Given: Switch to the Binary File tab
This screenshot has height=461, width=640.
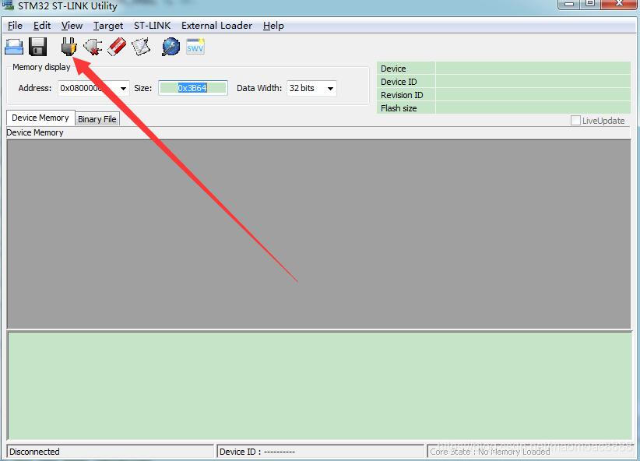Looking at the screenshot, I should coord(97,118).
